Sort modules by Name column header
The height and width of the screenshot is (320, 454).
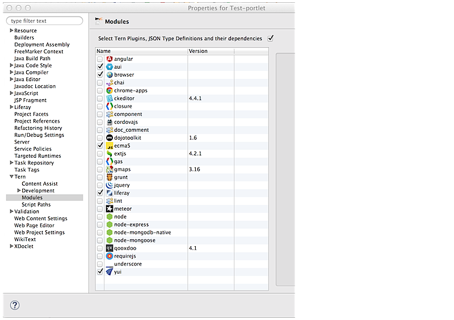(x=141, y=51)
